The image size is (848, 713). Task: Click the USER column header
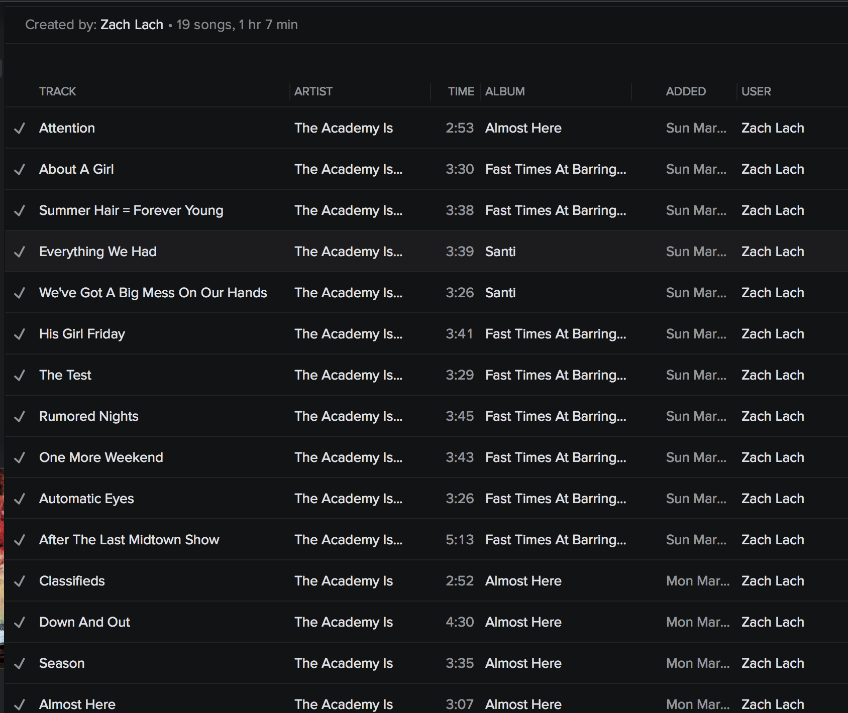(756, 91)
